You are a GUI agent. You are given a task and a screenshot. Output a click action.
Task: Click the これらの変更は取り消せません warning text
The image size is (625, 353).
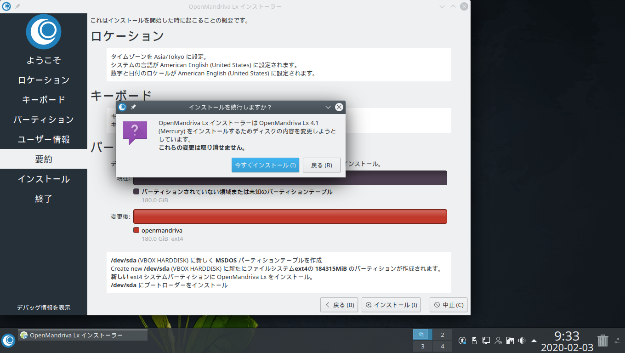pyautogui.click(x=202, y=148)
